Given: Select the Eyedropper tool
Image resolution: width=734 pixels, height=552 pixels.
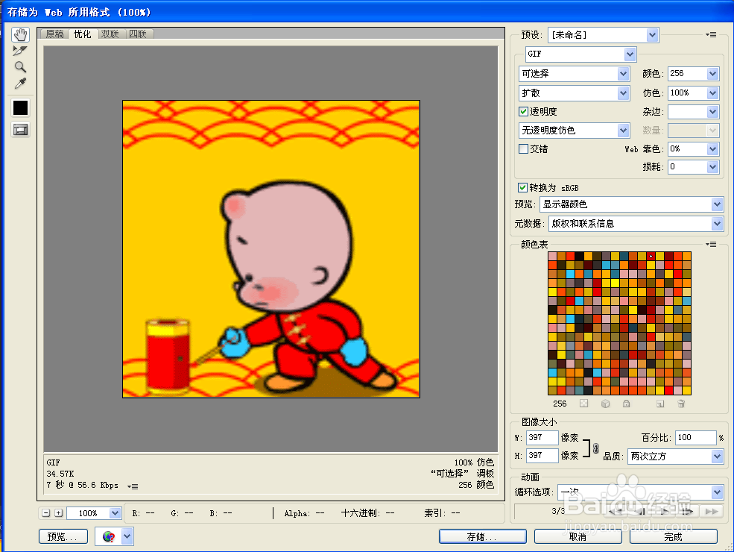Looking at the screenshot, I should tap(20, 84).
